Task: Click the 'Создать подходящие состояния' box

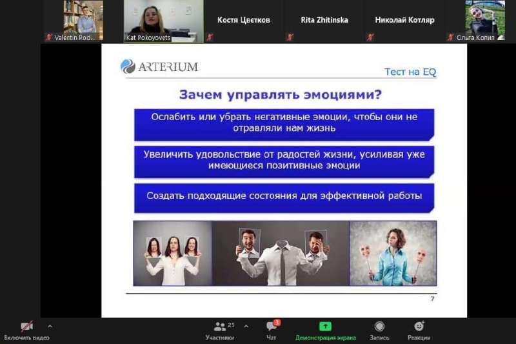Action: (284, 198)
